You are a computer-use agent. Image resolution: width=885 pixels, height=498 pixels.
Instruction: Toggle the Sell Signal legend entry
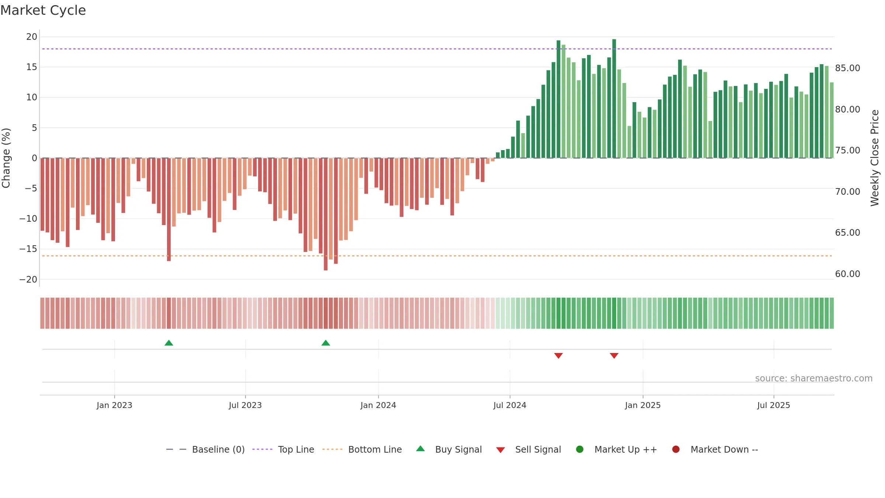click(x=528, y=449)
